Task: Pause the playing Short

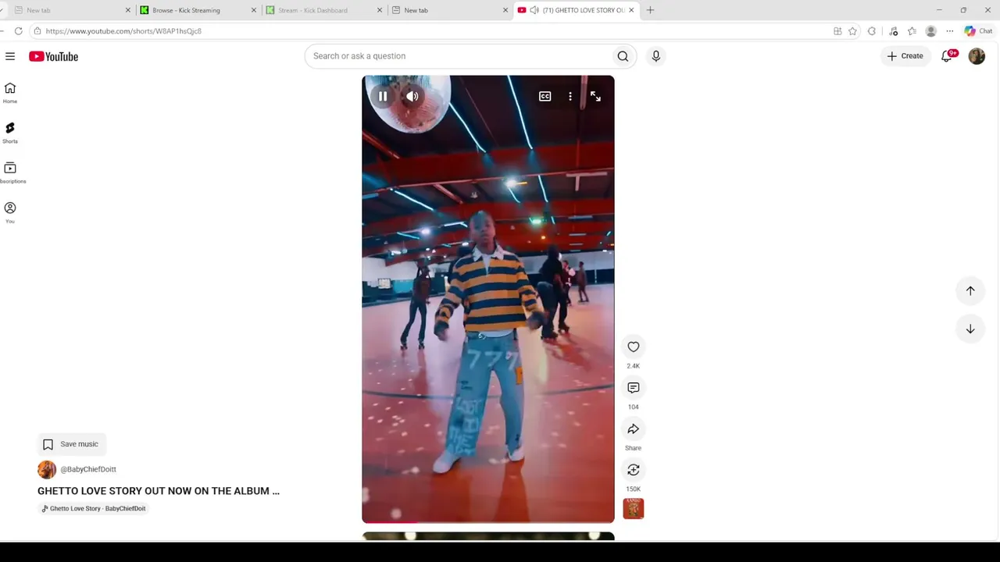Action: [383, 97]
